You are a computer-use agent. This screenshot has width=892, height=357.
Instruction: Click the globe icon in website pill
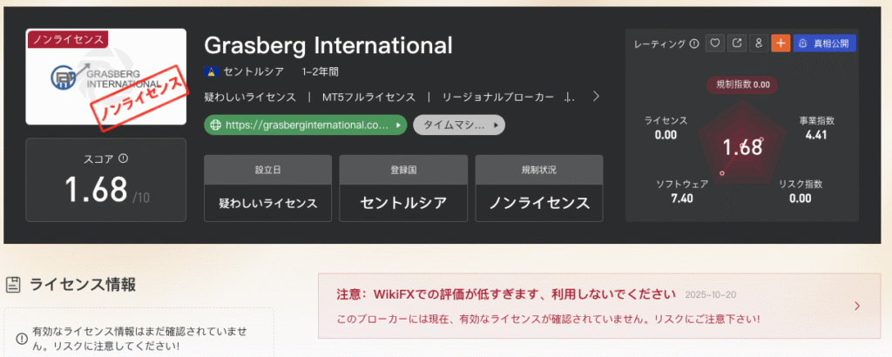click(215, 125)
